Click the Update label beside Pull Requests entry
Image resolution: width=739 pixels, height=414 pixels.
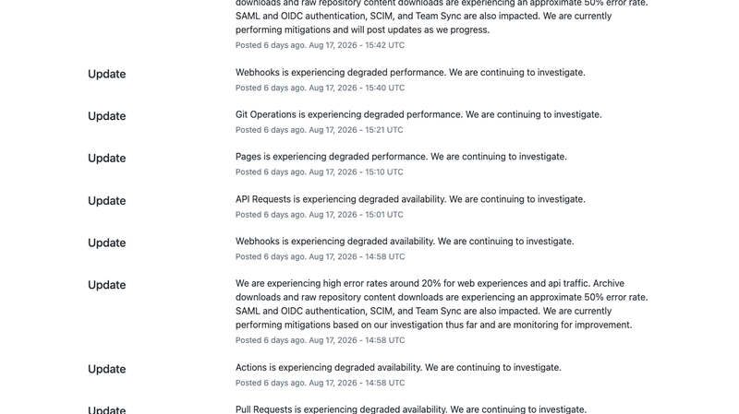[106, 409]
